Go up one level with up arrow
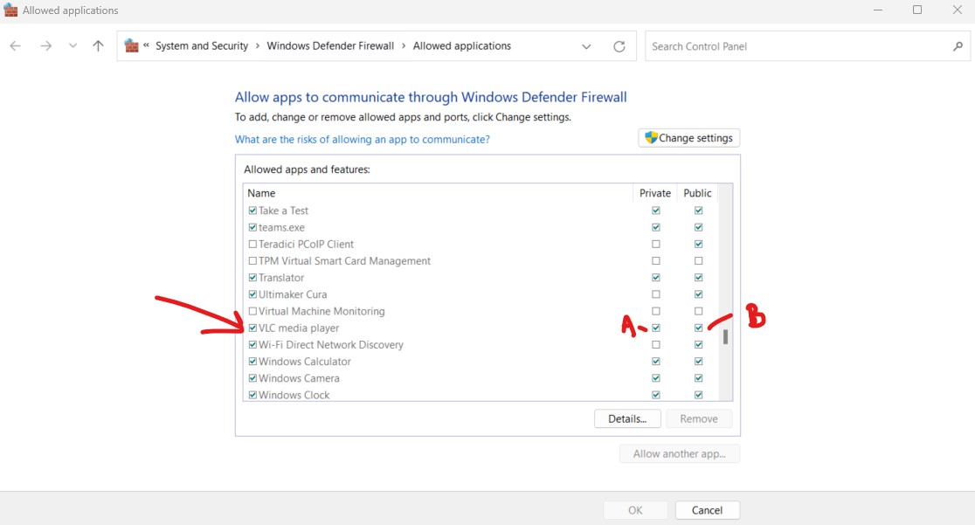 [98, 46]
